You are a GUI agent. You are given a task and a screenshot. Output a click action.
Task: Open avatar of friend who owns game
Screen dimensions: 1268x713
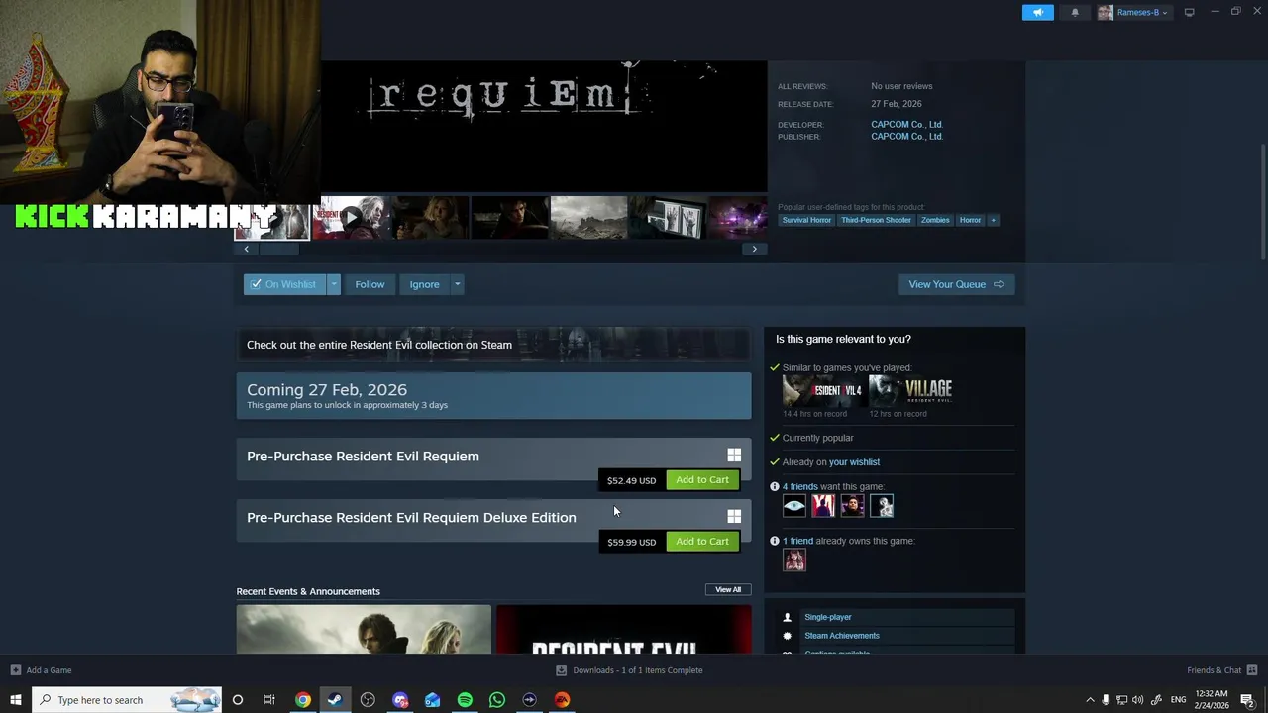[794, 560]
